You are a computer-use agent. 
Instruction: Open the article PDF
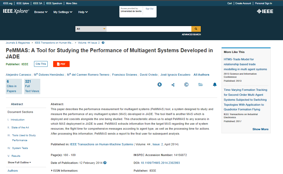pos(61,64)
